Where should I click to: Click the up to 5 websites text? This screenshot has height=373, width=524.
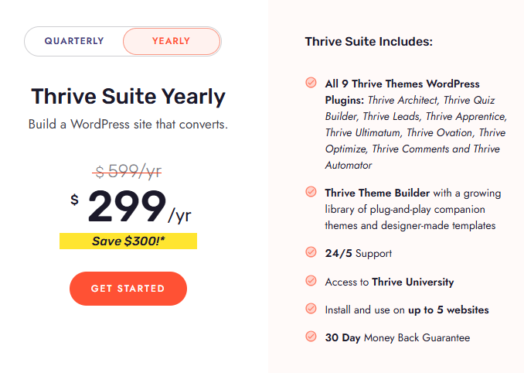coord(449,310)
